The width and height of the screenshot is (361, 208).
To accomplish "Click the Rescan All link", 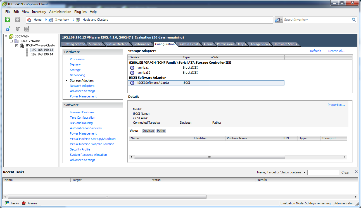I will coord(336,51).
